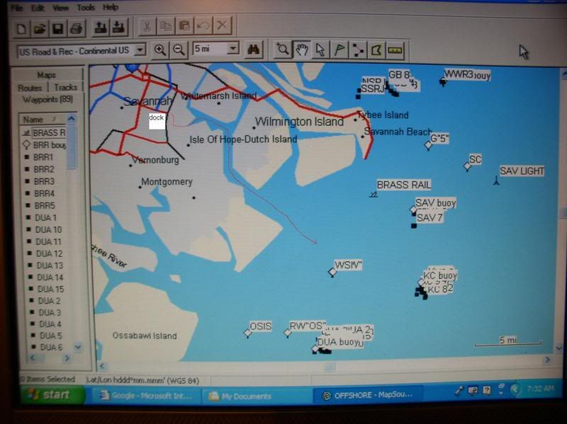Viewport: 567px width, 424px height.
Task: Open a file with the folder icon
Action: pos(40,28)
